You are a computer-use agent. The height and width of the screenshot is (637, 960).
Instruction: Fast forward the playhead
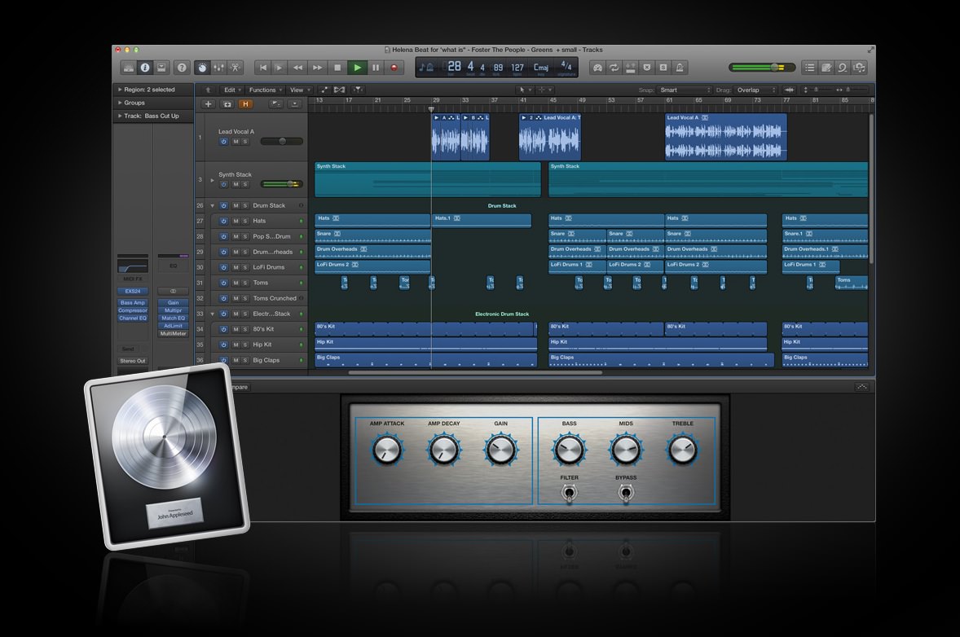(x=317, y=68)
